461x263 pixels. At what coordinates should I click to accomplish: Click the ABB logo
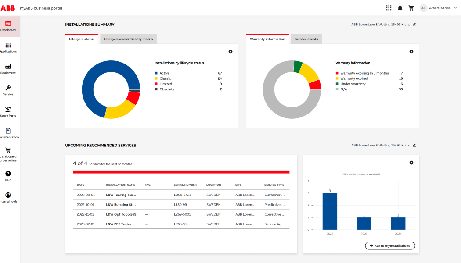click(7, 8)
